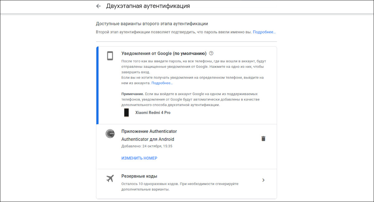Click ИЗМЕНИТЬ НОМЕР link
374x202 pixels.
(139, 158)
